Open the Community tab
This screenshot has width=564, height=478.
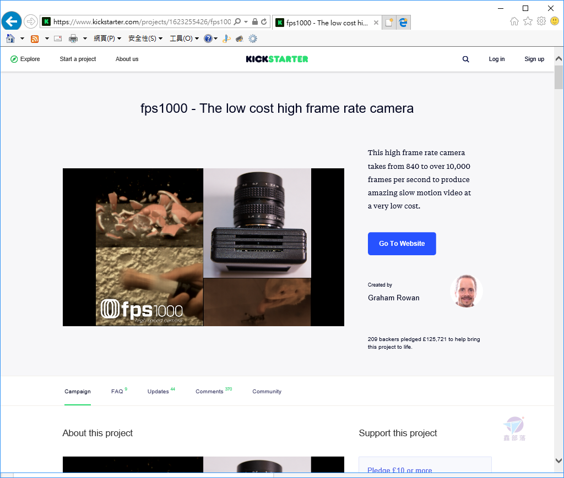[x=267, y=392]
